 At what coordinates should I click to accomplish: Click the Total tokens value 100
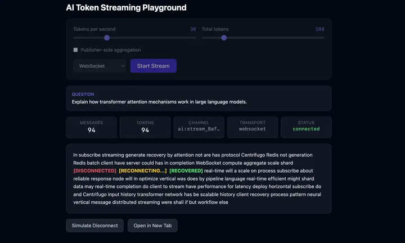click(319, 29)
